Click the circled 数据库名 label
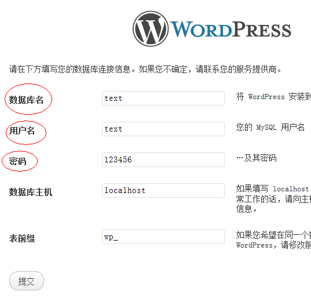Screen dimensions: 311x298 point(26,100)
